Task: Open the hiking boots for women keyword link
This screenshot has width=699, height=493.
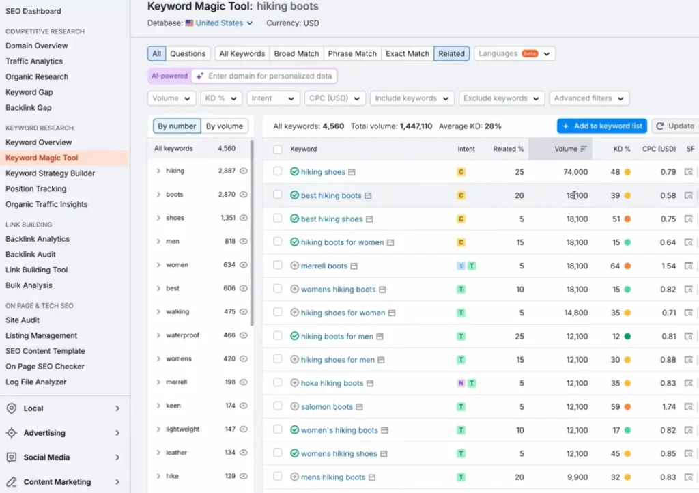Action: click(342, 242)
